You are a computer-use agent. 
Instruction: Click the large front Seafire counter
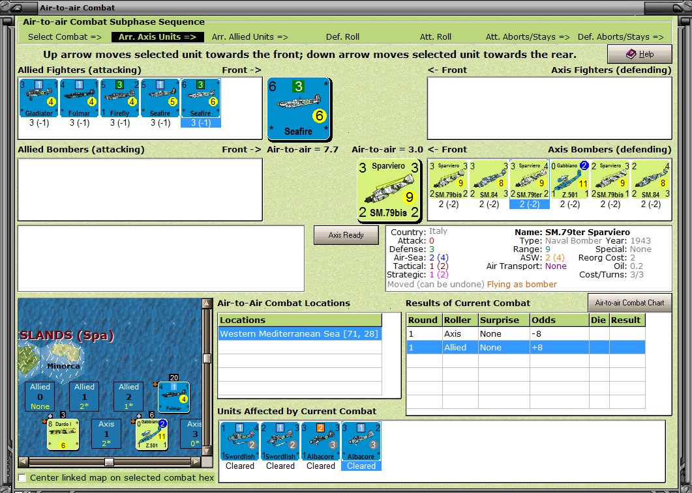tap(299, 108)
